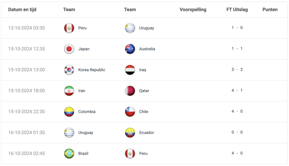This screenshot has width=289, height=166.
Task: Click the Punten column header
Action: tap(270, 10)
